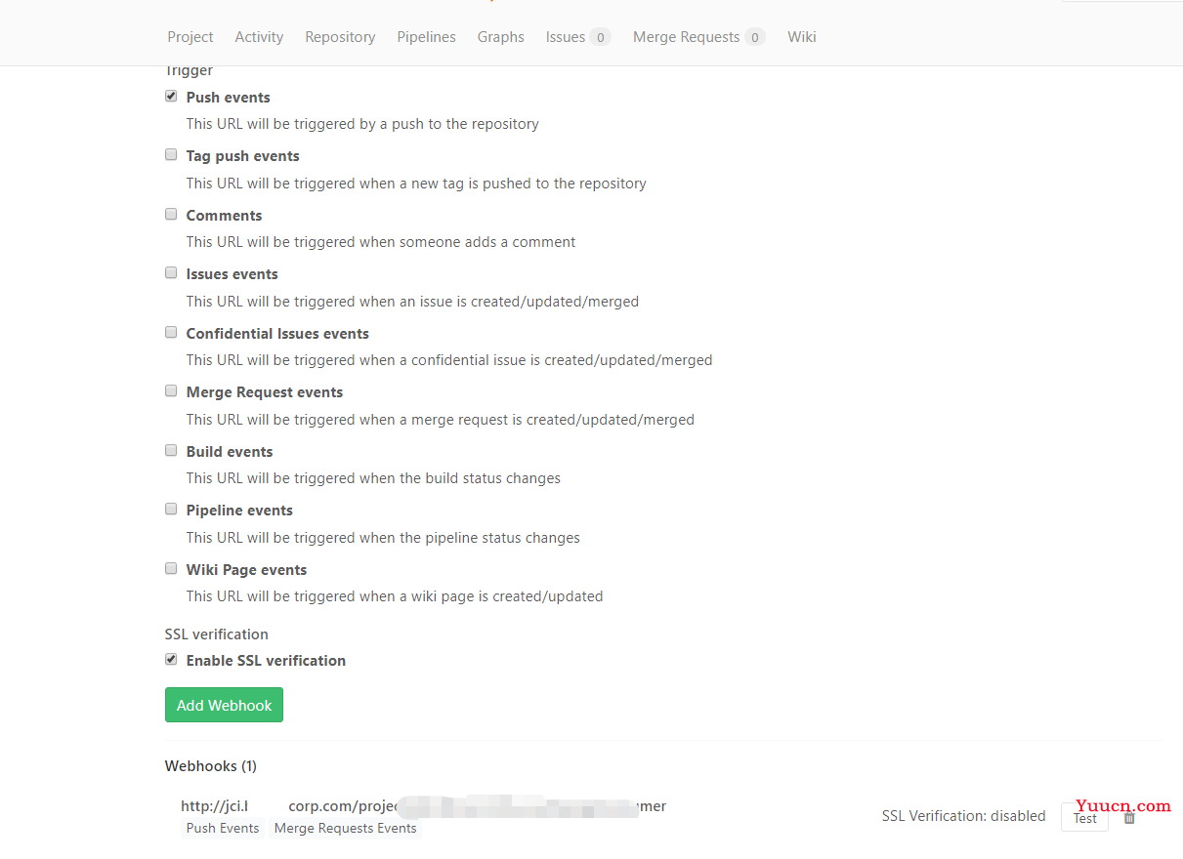
Task: Enable the Tag push events checkbox
Action: click(x=171, y=154)
